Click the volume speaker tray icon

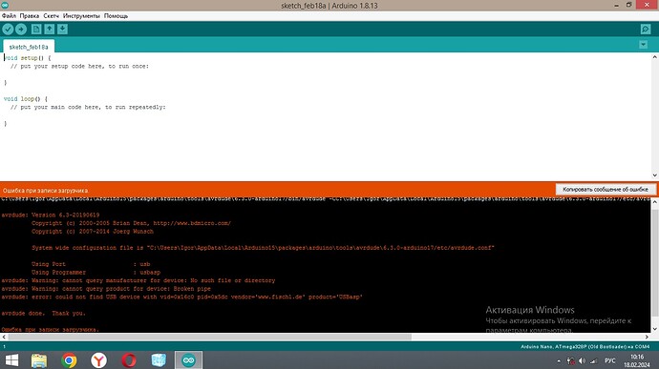582,360
